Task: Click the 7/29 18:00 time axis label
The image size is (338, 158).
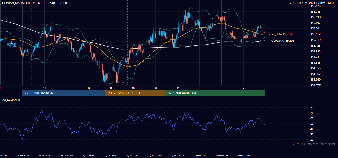Action: click(x=133, y=156)
